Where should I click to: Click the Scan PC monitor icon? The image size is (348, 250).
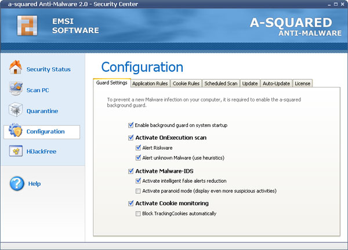tap(16, 88)
